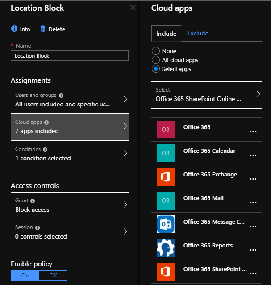This screenshot has width=271, height=285.
Task: Click the Cloud apps info icon
Action: coord(46,122)
